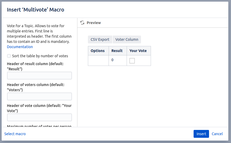Click the Result column header
This screenshot has height=143, width=231.
coord(117,51)
